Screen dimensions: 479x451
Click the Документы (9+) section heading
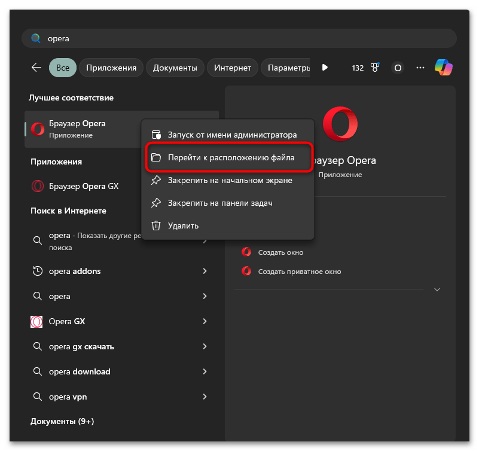click(62, 421)
